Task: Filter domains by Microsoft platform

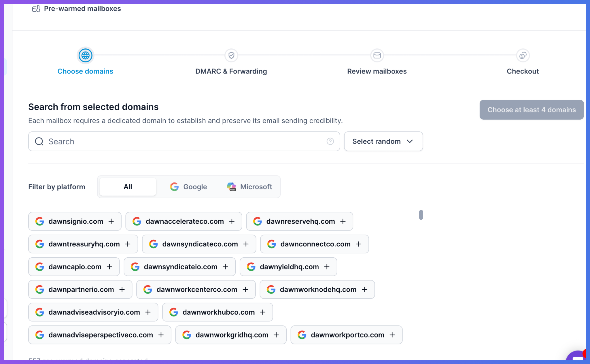Action: [249, 187]
